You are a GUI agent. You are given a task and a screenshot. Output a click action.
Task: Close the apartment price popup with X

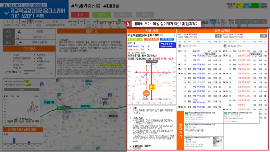point(175,35)
